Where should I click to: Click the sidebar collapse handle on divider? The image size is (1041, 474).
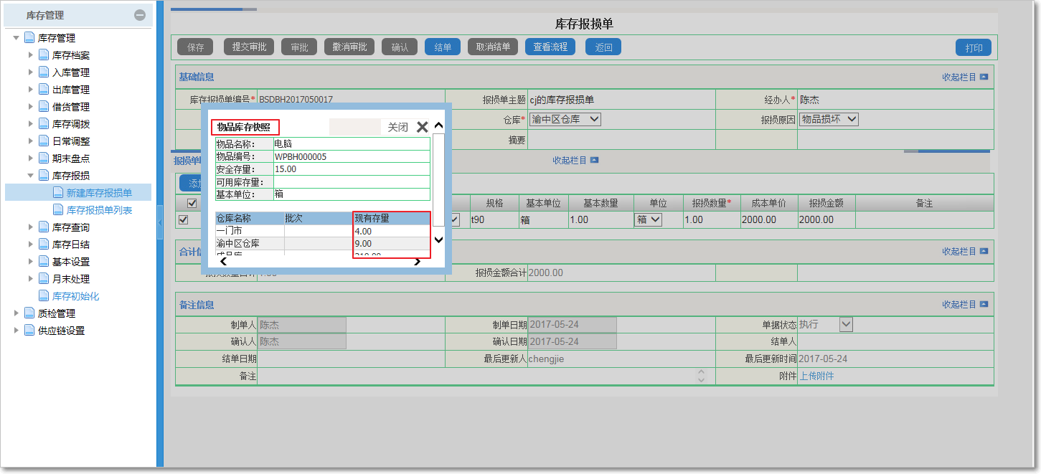pyautogui.click(x=159, y=227)
